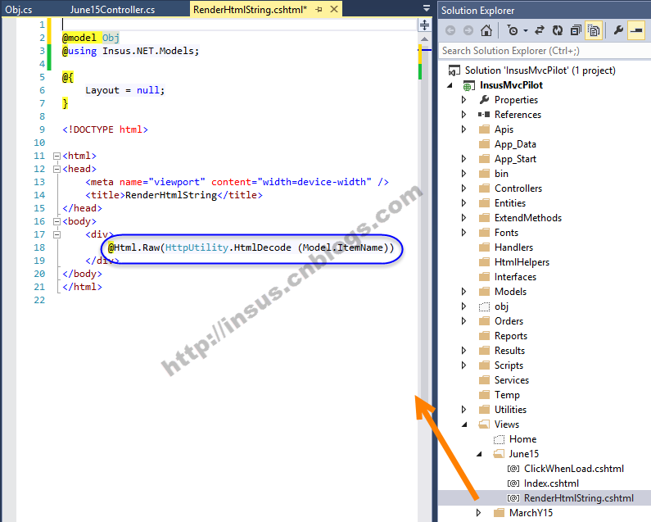Toggle the Preview Selected Items button
This screenshot has width=651, height=522.
(636, 30)
